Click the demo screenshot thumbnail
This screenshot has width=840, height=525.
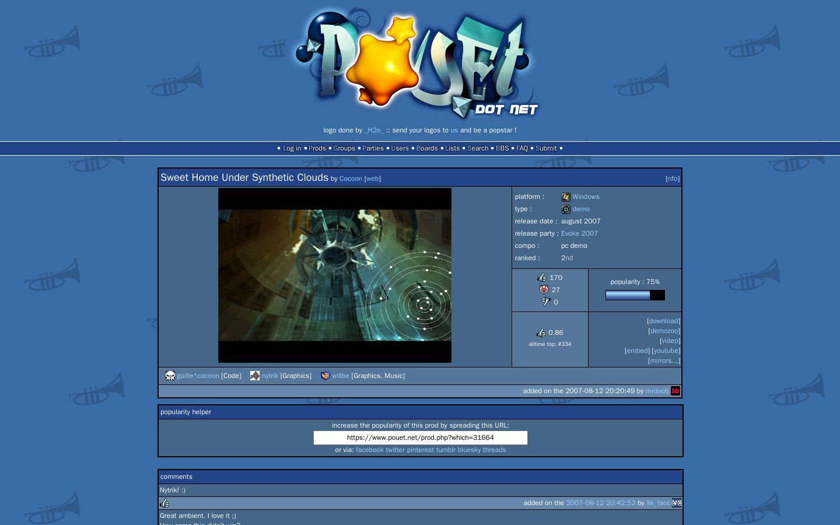tap(335, 275)
